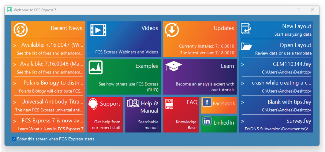This screenshot has width=325, height=152.
Task: Click the Updates download arrow icon
Action: point(172,30)
